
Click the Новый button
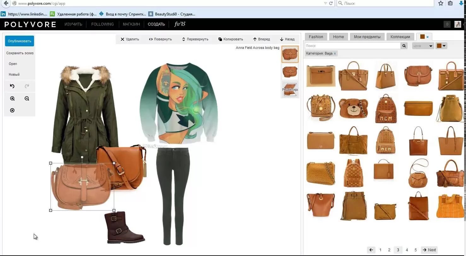pyautogui.click(x=14, y=74)
